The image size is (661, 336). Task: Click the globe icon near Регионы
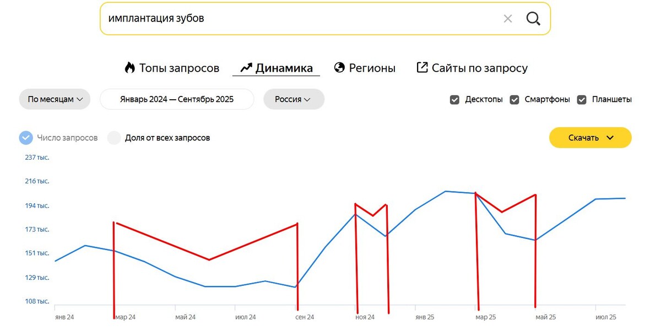click(338, 67)
